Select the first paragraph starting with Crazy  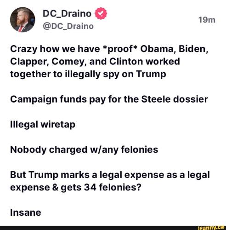pyautogui.click(x=109, y=62)
